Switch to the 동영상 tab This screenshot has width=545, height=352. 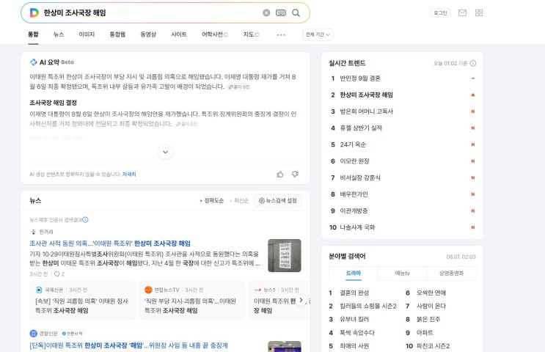148,34
